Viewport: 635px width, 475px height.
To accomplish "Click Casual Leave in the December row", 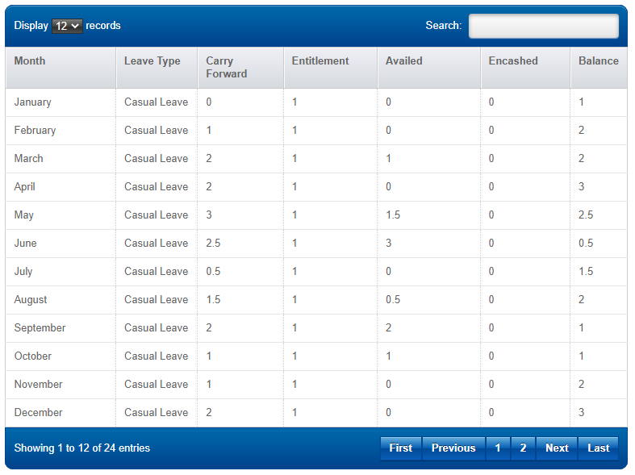I will [156, 413].
